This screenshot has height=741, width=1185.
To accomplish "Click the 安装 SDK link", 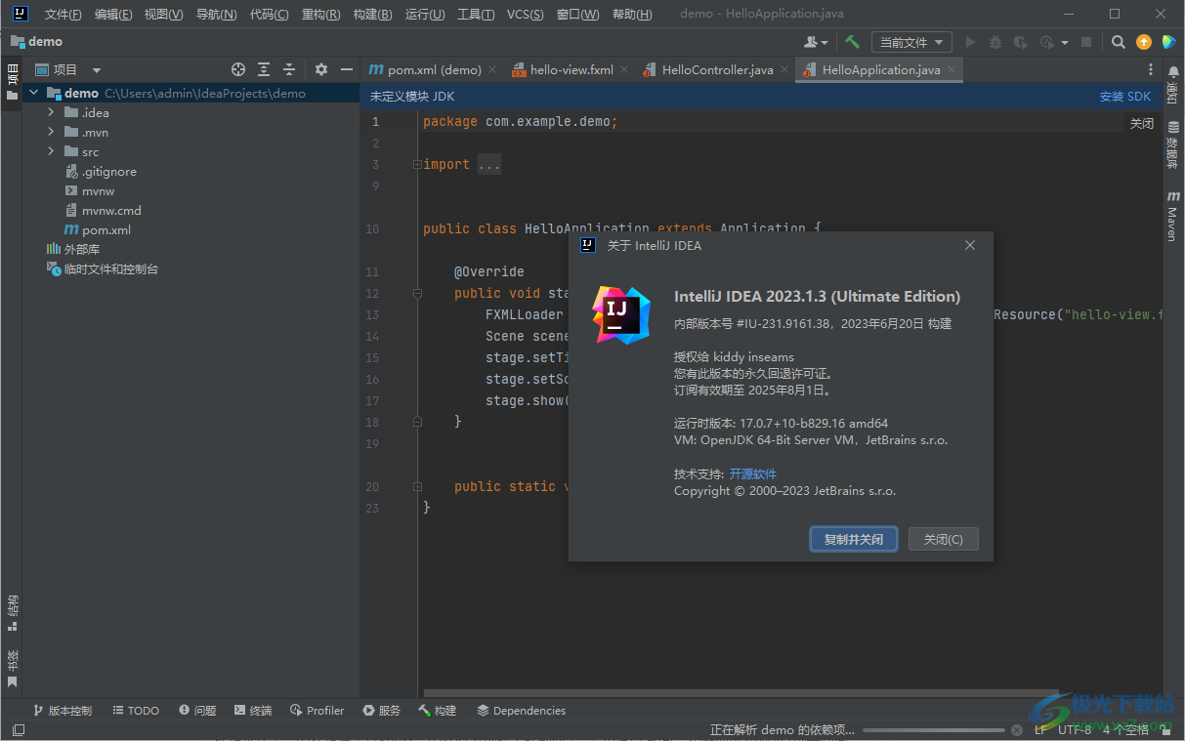I will pyautogui.click(x=1124, y=96).
